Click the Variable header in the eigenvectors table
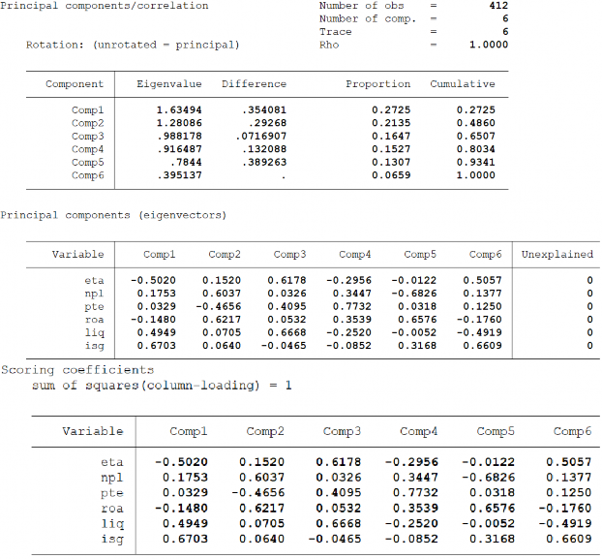Viewport: 602px width, 559px height. pyautogui.click(x=77, y=254)
